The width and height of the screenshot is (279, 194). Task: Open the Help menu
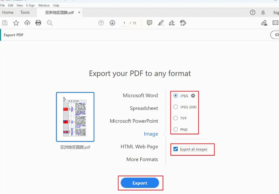pos(56,5)
